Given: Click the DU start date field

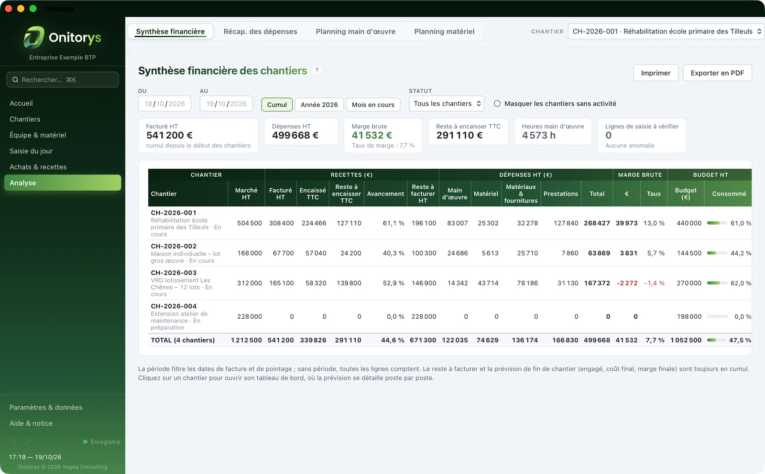Looking at the screenshot, I should point(164,104).
